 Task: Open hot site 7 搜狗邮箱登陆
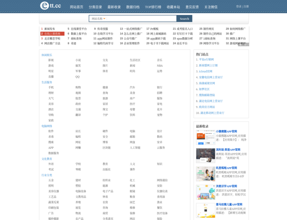click(x=207, y=95)
